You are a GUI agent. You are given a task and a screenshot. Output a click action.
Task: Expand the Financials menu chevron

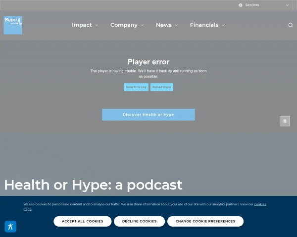point(223,25)
